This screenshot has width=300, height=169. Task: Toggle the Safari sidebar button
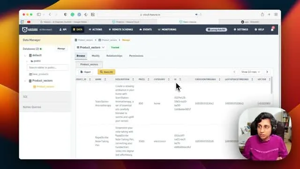click(x=39, y=15)
